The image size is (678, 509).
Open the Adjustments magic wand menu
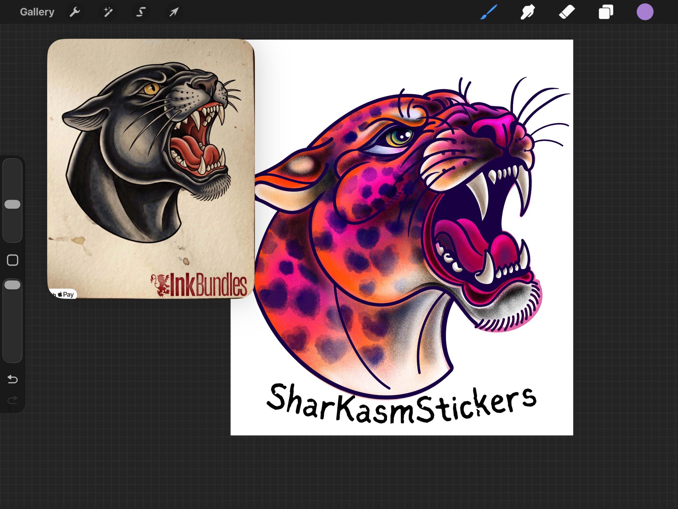(x=108, y=12)
